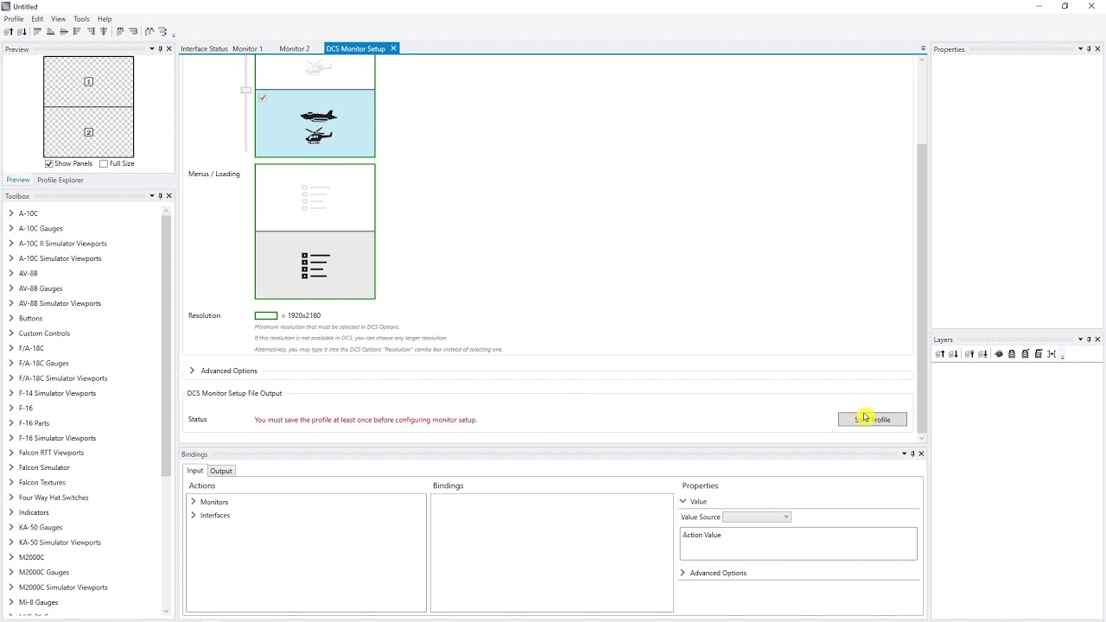Pin the Properties panel with pushpin icon

coord(1089,49)
